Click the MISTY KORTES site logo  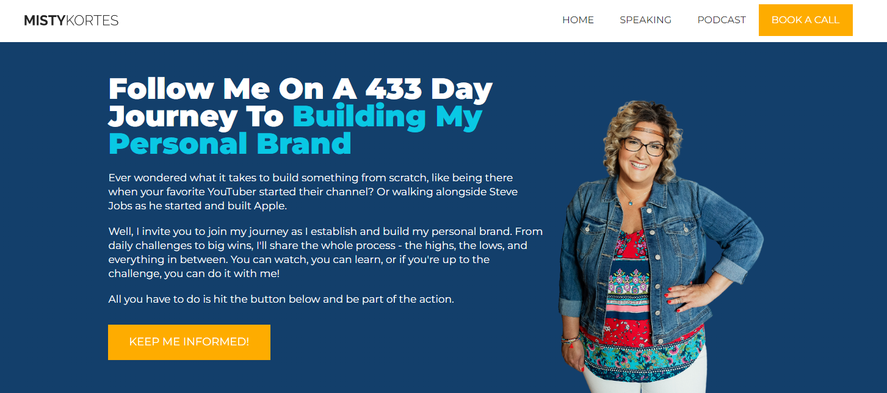(x=71, y=20)
